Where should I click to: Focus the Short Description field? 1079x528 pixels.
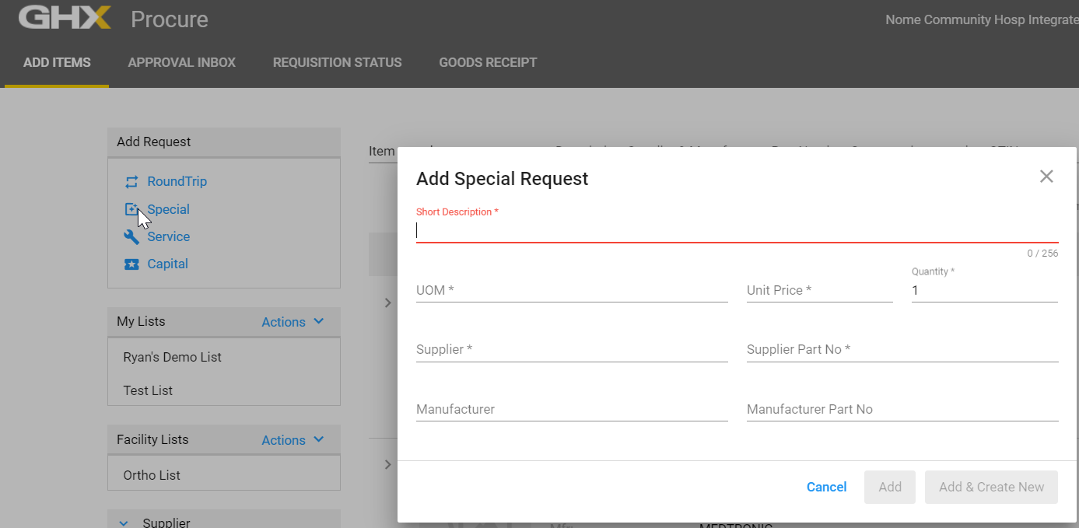tap(737, 230)
